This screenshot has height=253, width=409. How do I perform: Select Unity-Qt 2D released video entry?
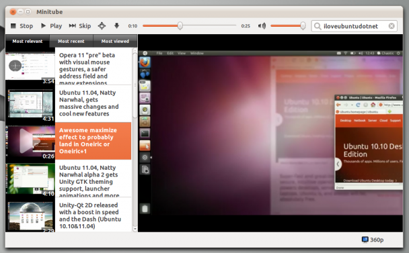(x=93, y=215)
